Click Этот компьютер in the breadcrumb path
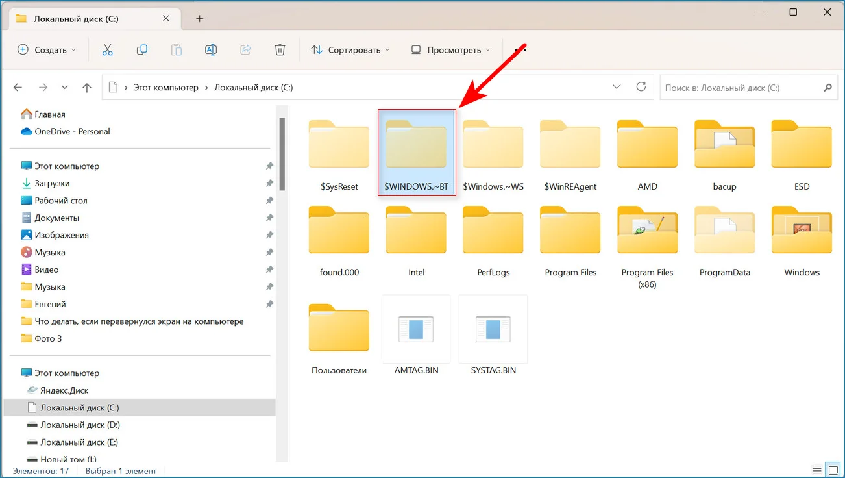This screenshot has width=845, height=478. coord(166,87)
